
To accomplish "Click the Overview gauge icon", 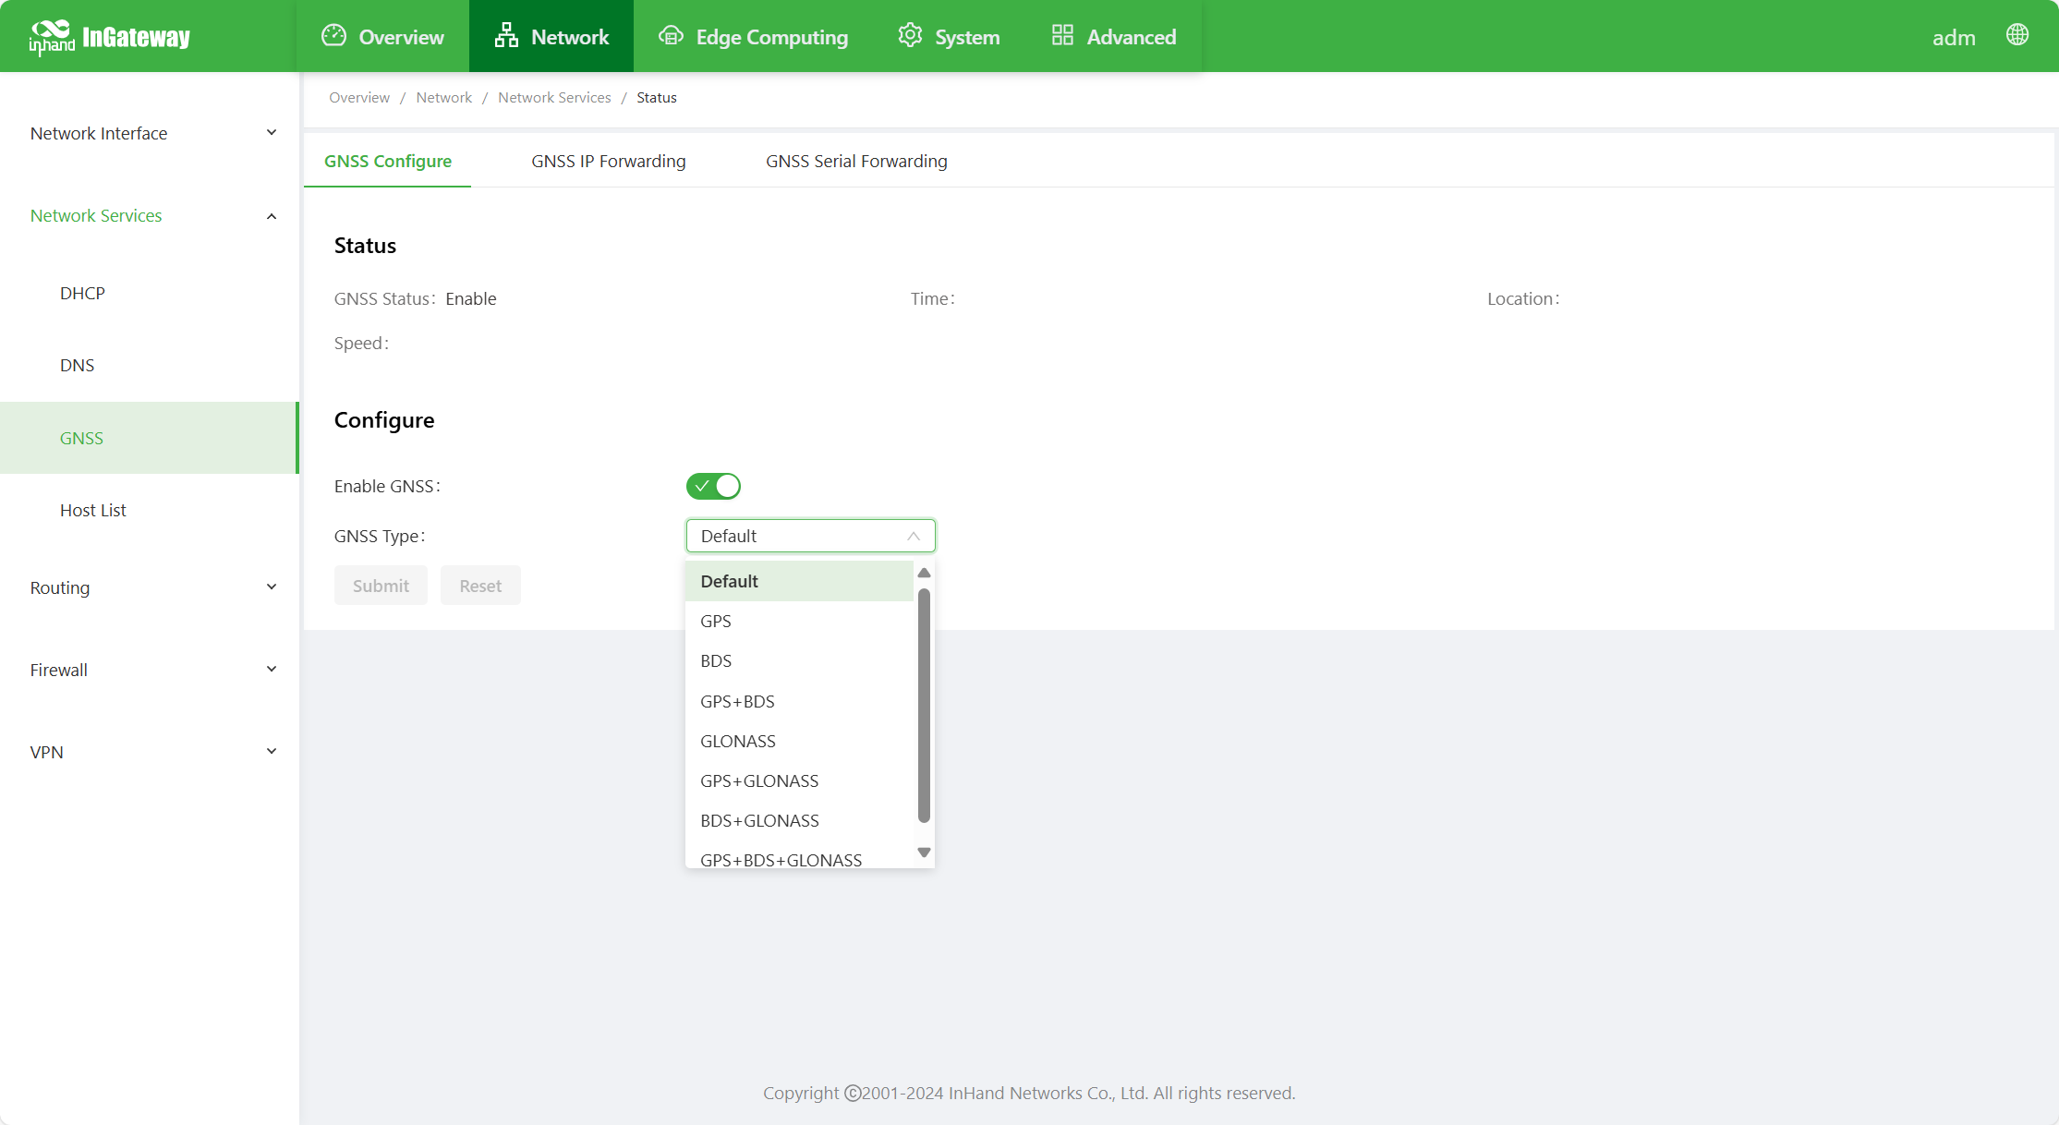I will coord(333,36).
